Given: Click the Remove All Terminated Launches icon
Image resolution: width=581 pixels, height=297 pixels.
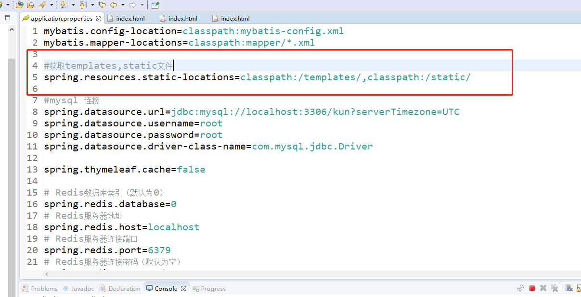Looking at the screenshot, I should pyautogui.click(x=554, y=288).
